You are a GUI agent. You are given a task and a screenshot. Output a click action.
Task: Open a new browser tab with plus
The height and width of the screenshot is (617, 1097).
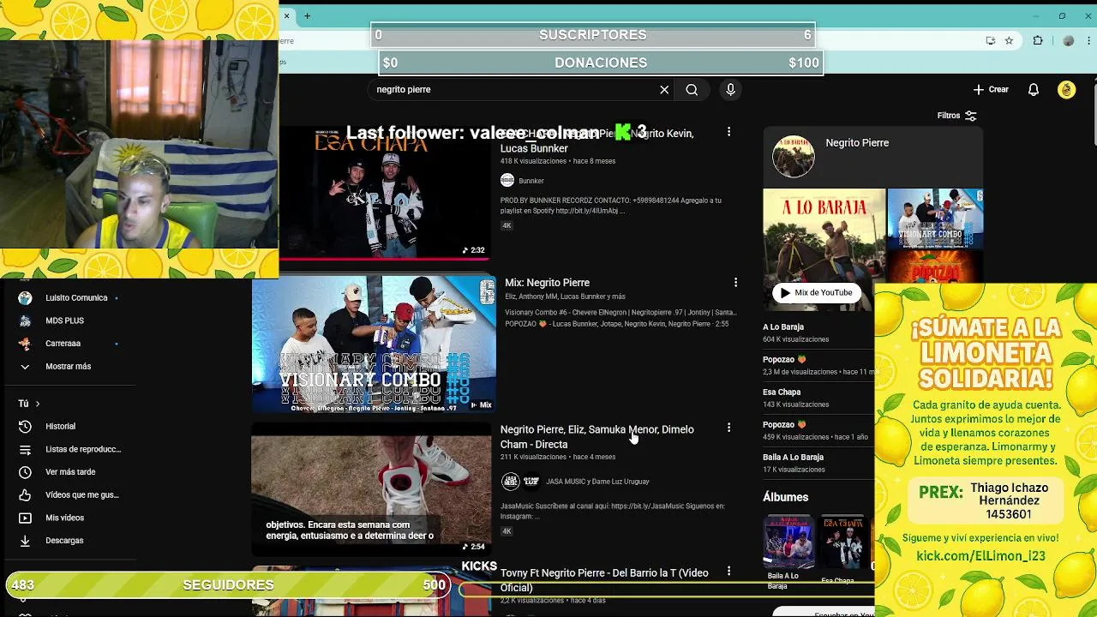[307, 15]
